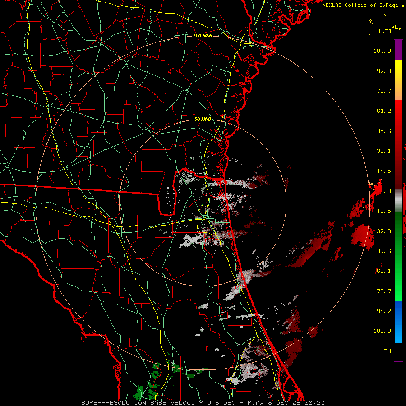The width and height of the screenshot is (406, 406).
Task: Select the 76.7 legend value
Action: tap(384, 91)
